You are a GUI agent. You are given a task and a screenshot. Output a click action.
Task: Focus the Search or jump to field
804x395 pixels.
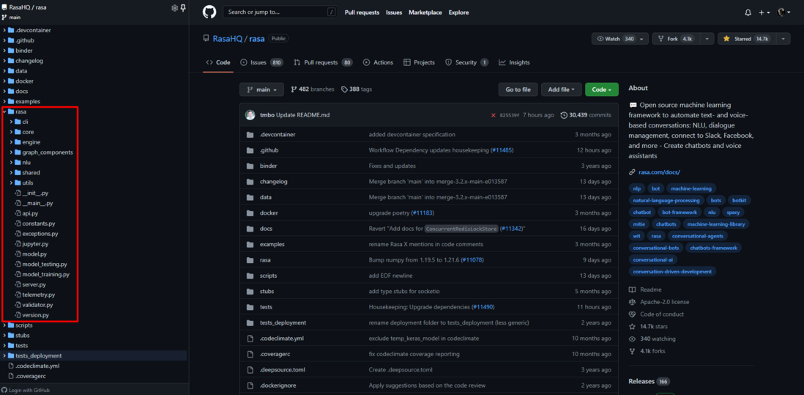(280, 12)
